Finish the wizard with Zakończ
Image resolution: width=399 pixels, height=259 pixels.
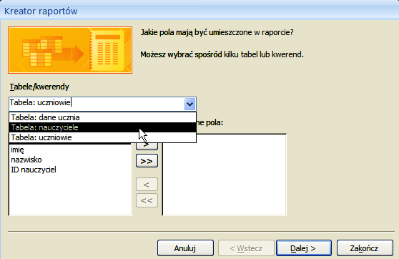pos(365,248)
